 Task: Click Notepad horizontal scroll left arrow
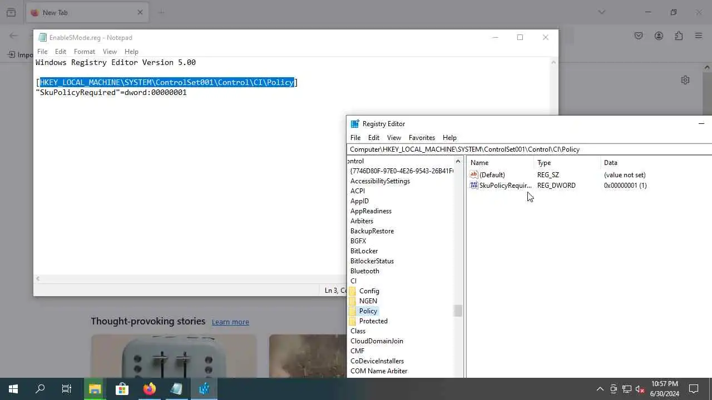point(38,279)
